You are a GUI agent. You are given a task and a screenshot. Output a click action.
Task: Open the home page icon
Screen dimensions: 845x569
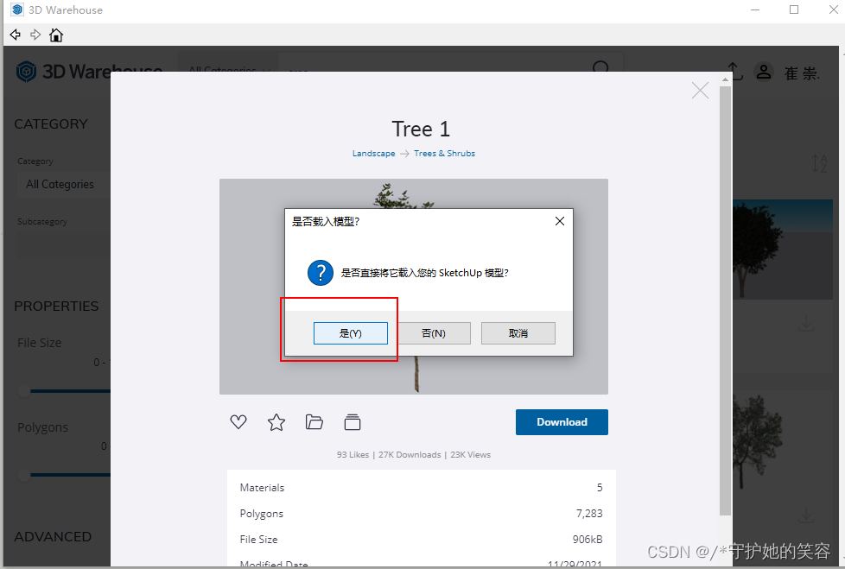pyautogui.click(x=56, y=35)
